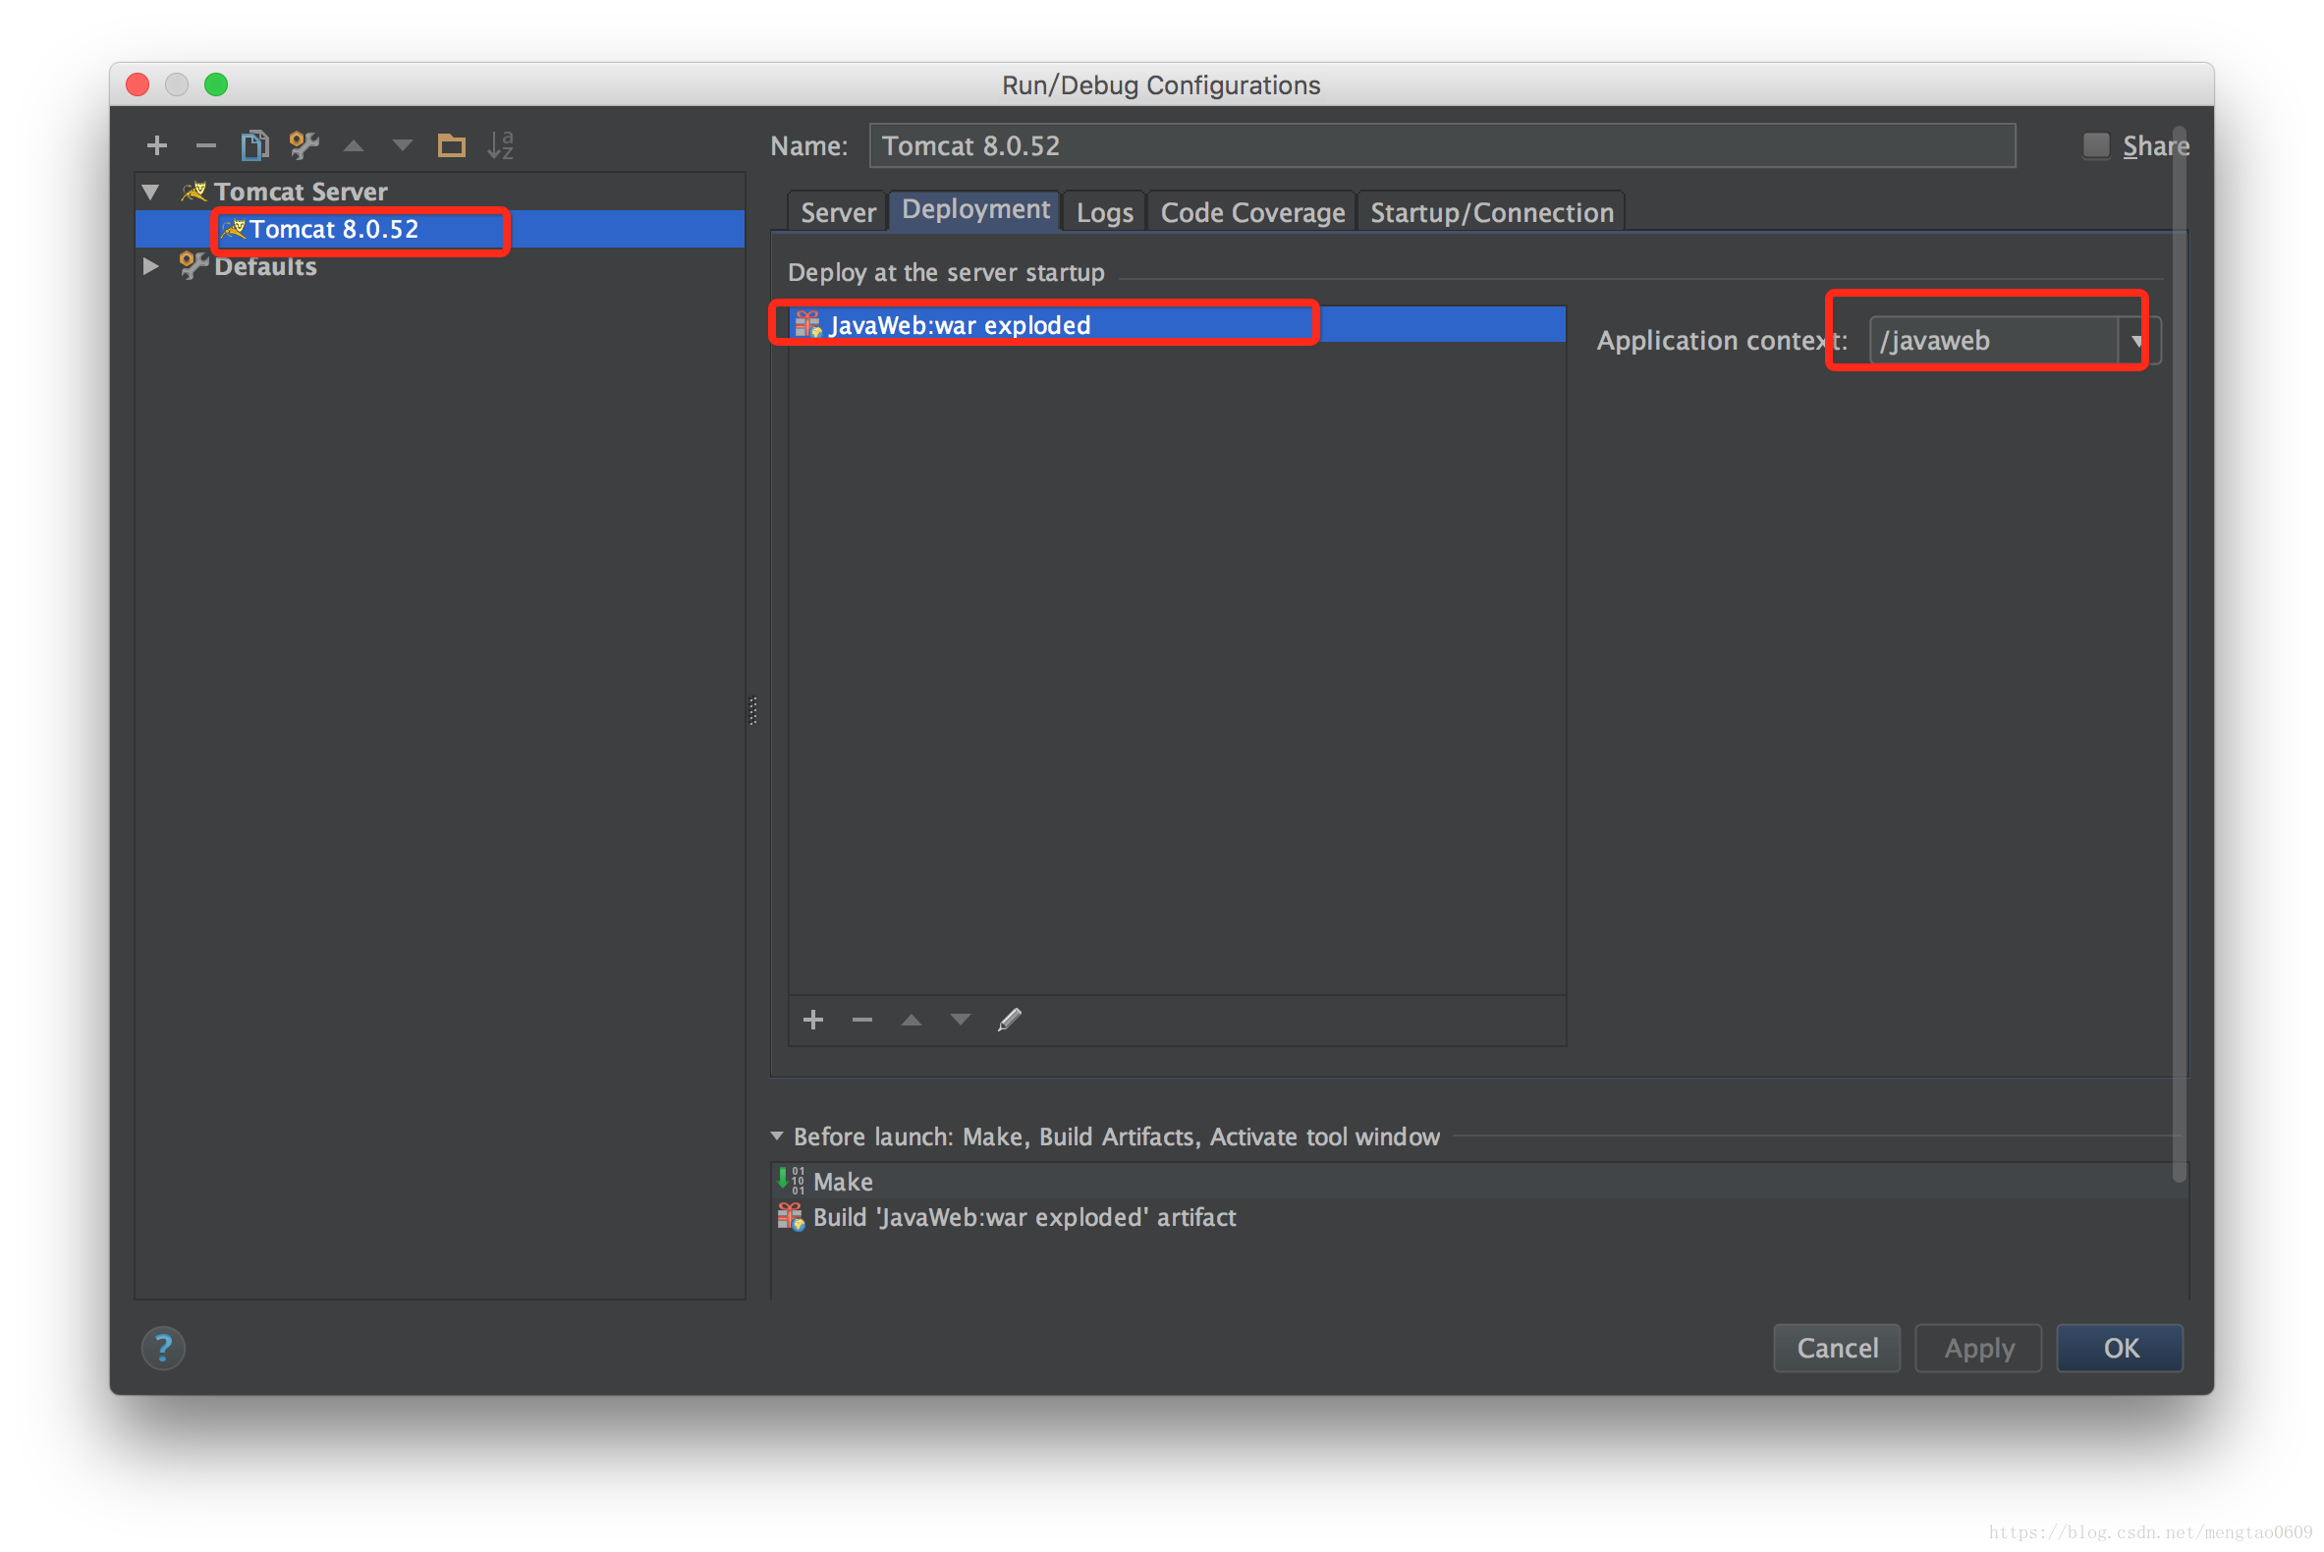Image resolution: width=2324 pixels, height=1552 pixels.
Task: Open the Startup/Connection tab
Action: (x=1492, y=213)
